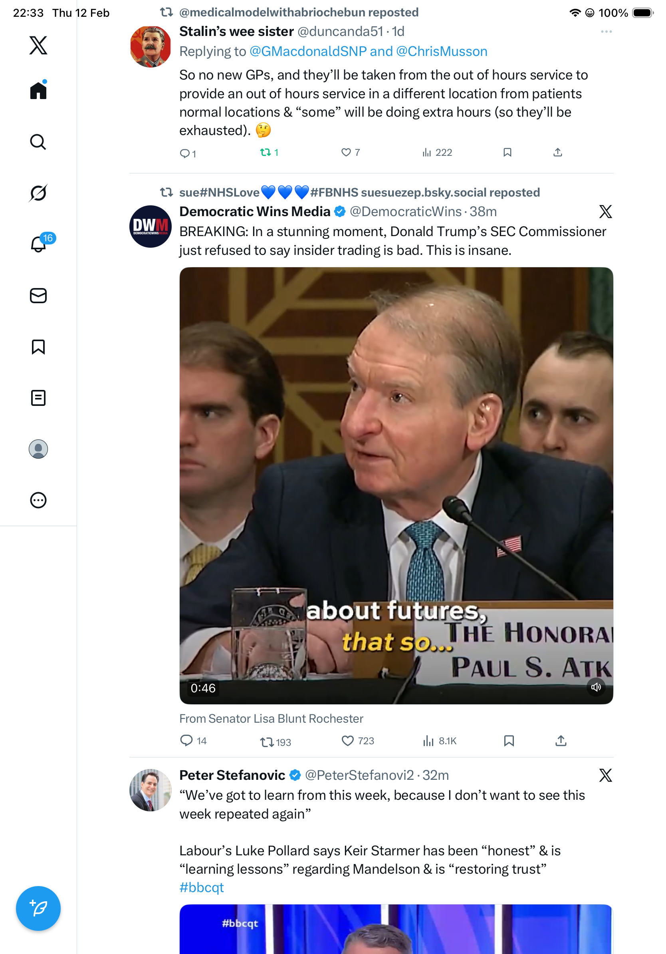The image size is (666, 954).
Task: Open the sidebar More circle menu
Action: 38,500
